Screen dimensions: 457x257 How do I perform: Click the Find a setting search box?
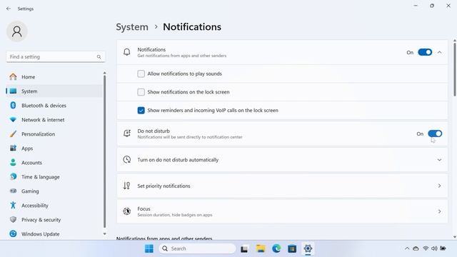(56, 57)
